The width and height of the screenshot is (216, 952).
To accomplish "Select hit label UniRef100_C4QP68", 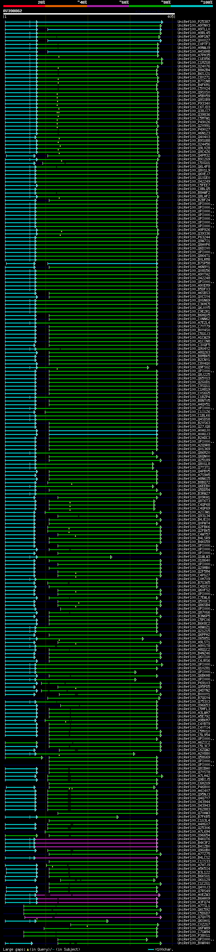I will [x=194, y=505].
